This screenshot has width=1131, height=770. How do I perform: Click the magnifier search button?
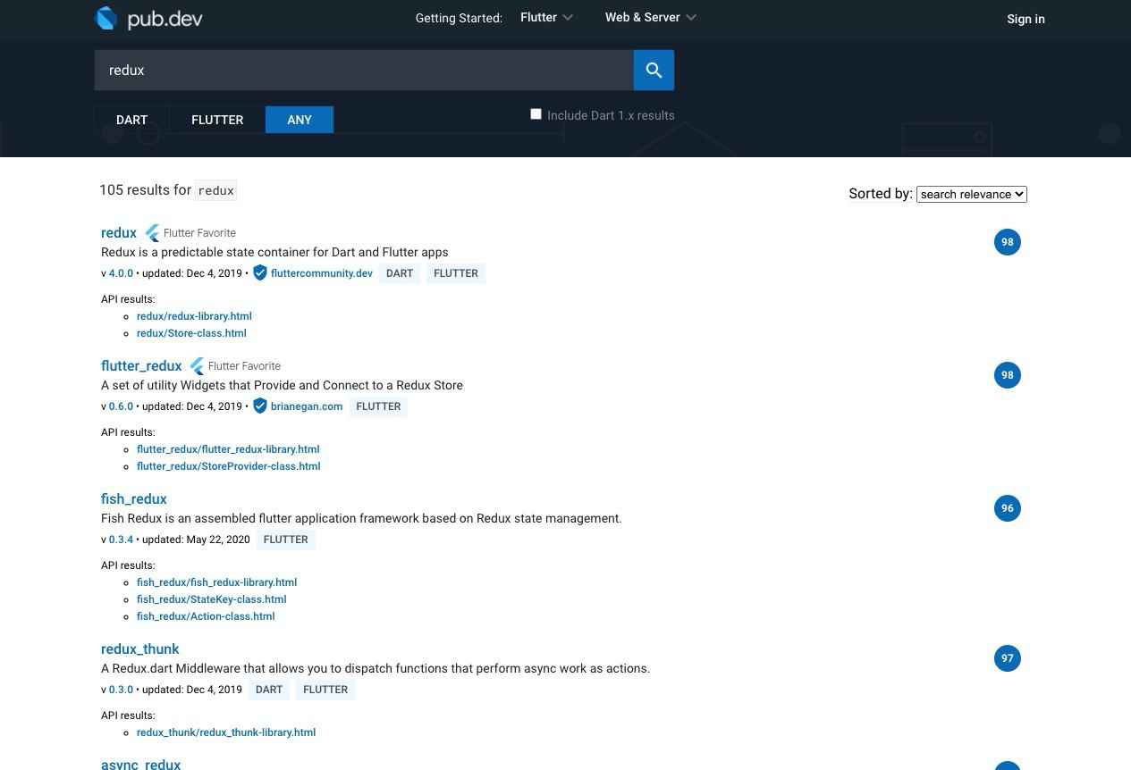[x=654, y=70]
